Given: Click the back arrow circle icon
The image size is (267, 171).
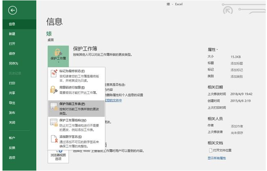Looking at the screenshot, I should (x=12, y=10).
